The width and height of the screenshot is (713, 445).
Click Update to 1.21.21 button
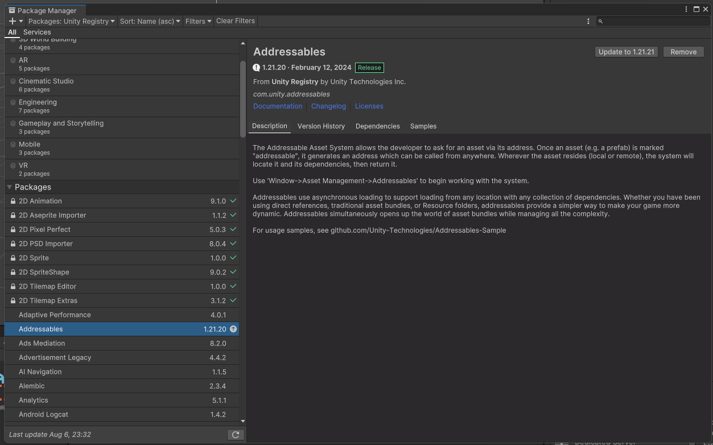point(627,52)
